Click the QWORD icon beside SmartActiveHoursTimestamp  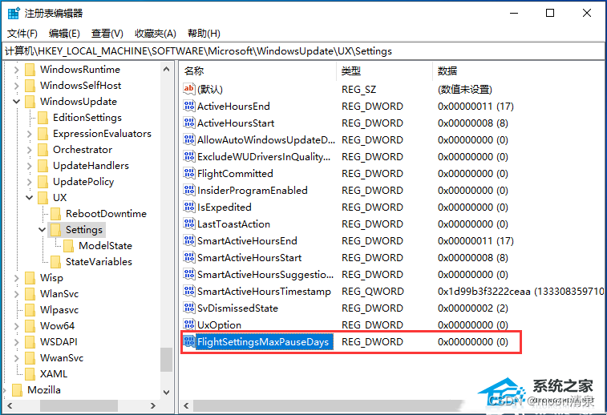189,292
